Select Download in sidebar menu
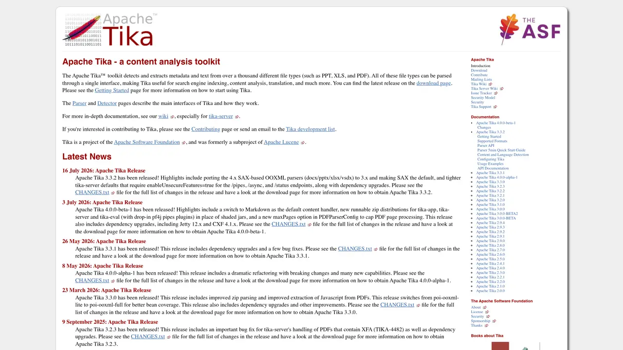Image resolution: width=623 pixels, height=350 pixels. tap(479, 70)
